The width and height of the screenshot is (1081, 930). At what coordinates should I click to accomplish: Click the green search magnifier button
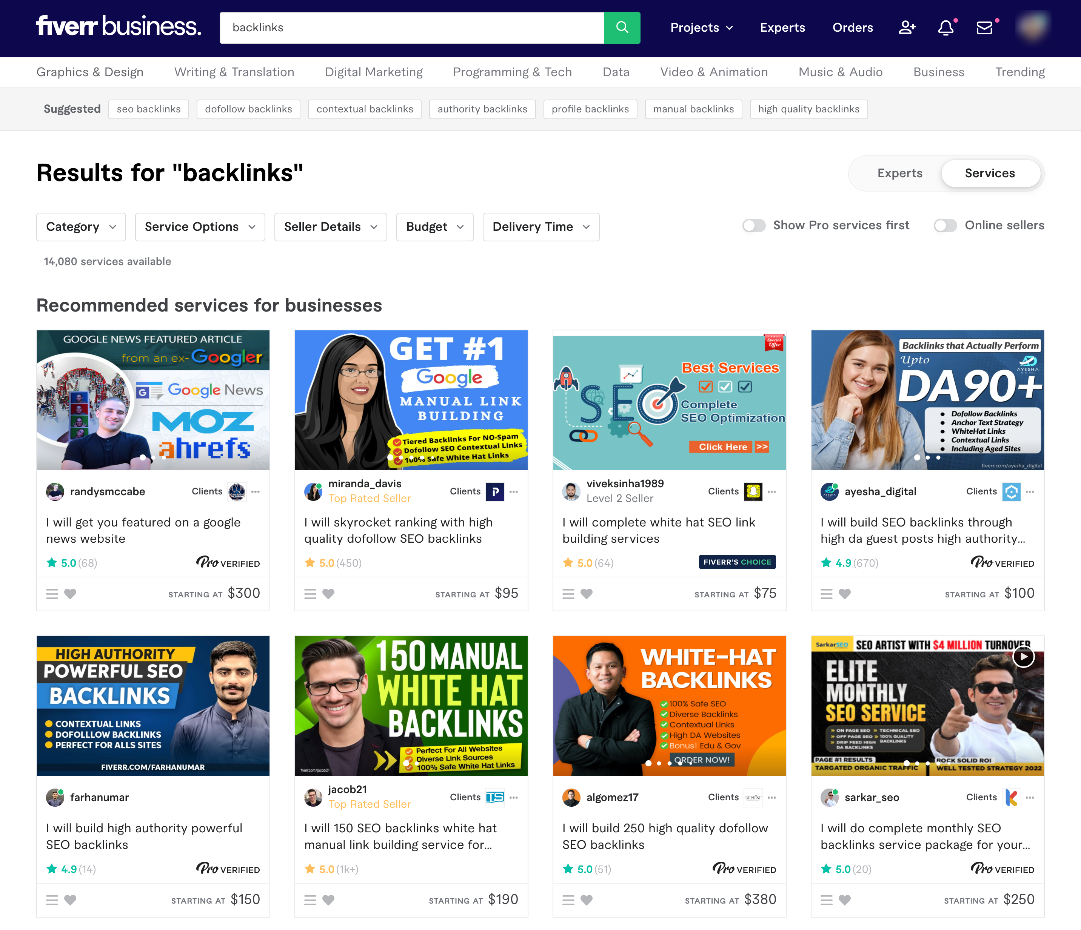(622, 28)
